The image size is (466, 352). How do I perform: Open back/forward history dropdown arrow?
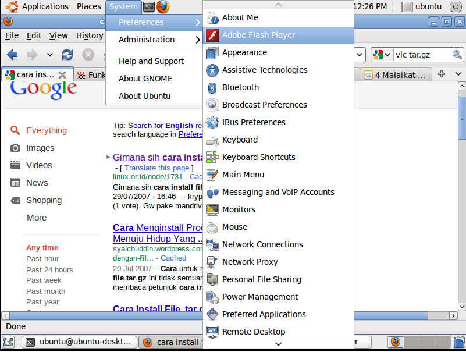coord(50,55)
